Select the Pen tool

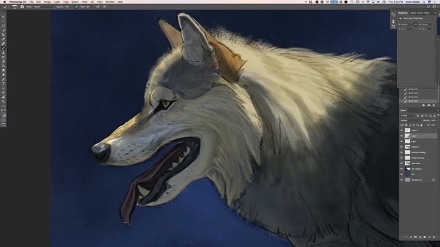pos(3,80)
